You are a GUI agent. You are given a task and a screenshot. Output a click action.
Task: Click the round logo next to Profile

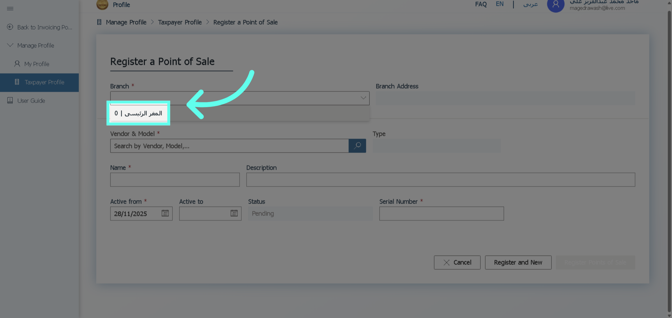coord(102,4)
